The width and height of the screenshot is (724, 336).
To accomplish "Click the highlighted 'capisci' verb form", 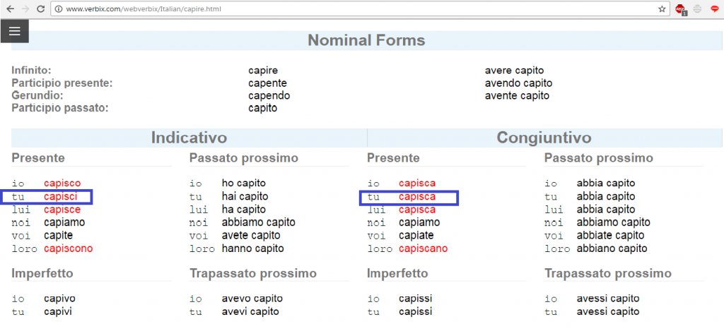I will (x=61, y=196).
